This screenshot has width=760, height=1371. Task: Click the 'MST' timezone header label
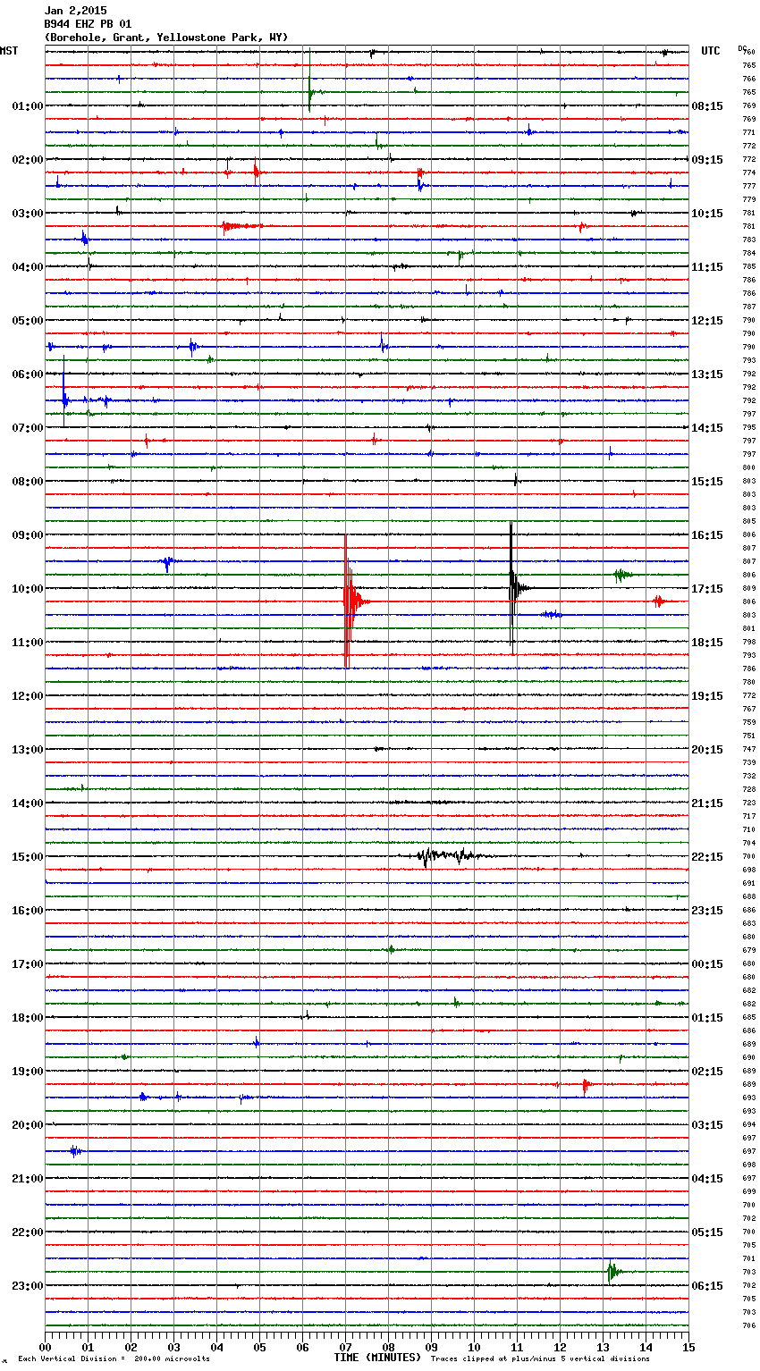9,51
